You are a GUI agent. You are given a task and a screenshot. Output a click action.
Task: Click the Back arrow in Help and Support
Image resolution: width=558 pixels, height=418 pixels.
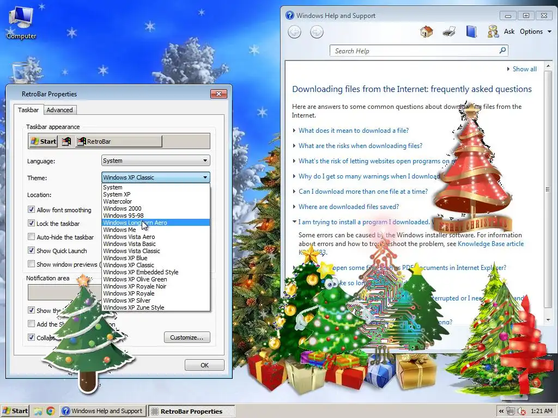[294, 32]
